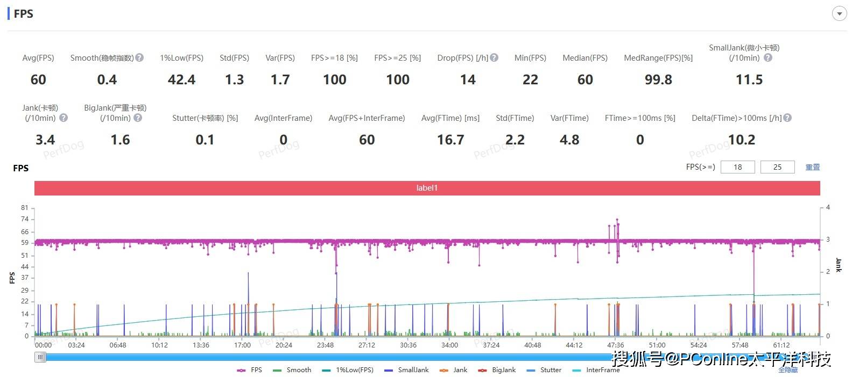Click the 全隐藏 hide-all link
The height and width of the screenshot is (377, 852).
pos(787,370)
